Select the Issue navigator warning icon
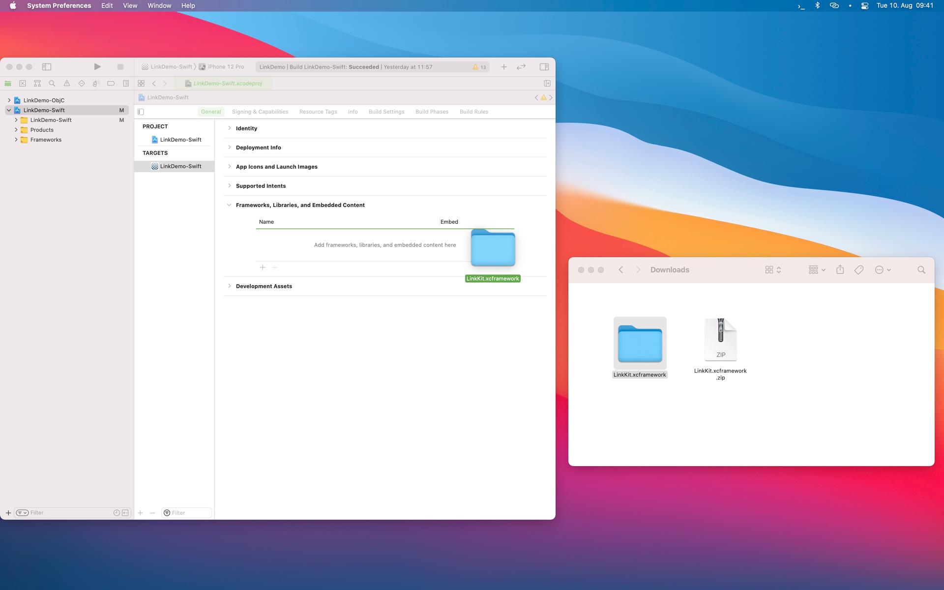The image size is (944, 590). [67, 84]
